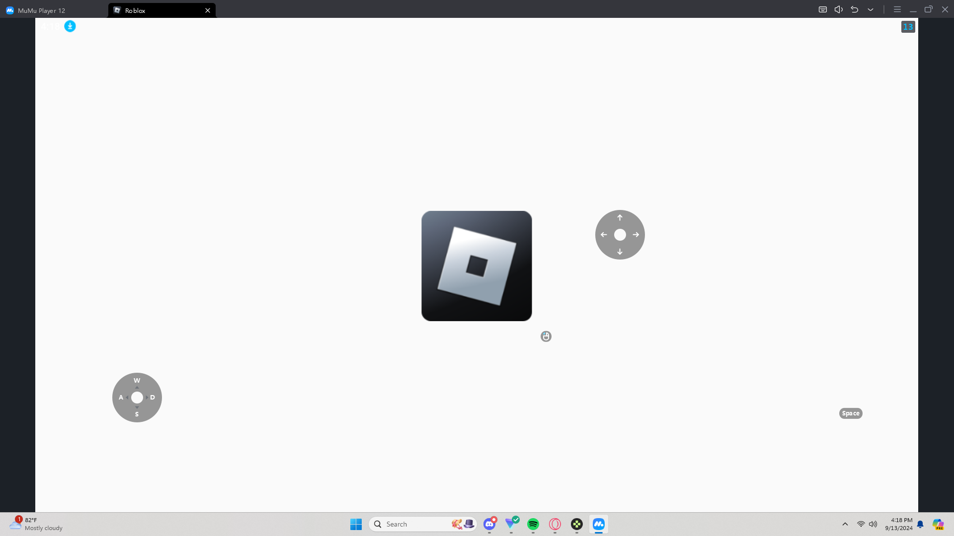This screenshot has width=954, height=536.
Task: Tap the A key on the WASD joystick
Action: 121,398
